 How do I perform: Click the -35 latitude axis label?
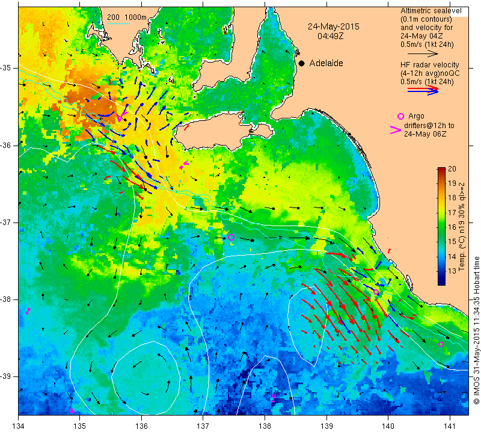point(6,68)
